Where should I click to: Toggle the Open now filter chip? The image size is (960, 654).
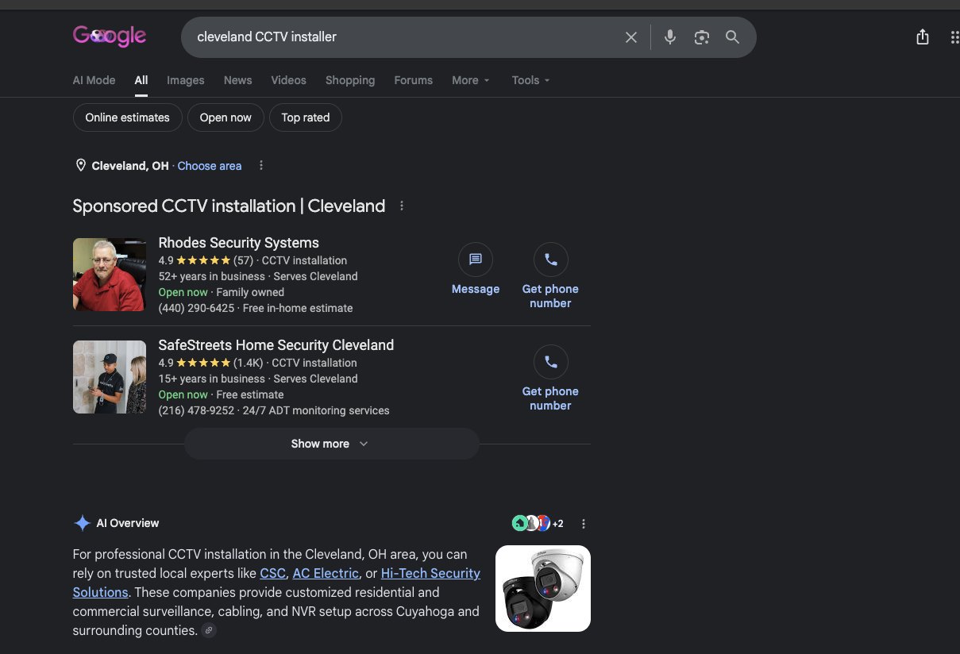226,117
